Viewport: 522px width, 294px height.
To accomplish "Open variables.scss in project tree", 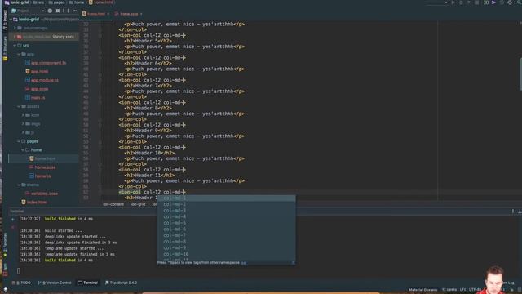I will [x=44, y=194].
